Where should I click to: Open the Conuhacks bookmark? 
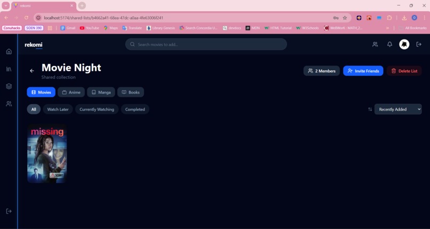[12, 28]
